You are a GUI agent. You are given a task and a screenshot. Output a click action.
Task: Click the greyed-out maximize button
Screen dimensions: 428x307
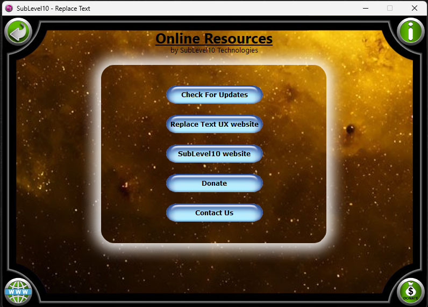click(390, 8)
